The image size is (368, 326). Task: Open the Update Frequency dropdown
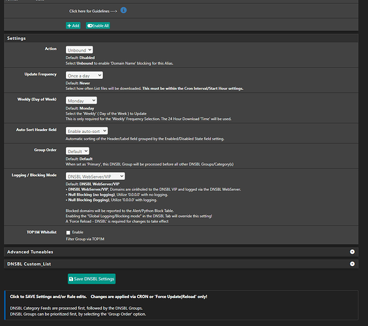tap(84, 75)
